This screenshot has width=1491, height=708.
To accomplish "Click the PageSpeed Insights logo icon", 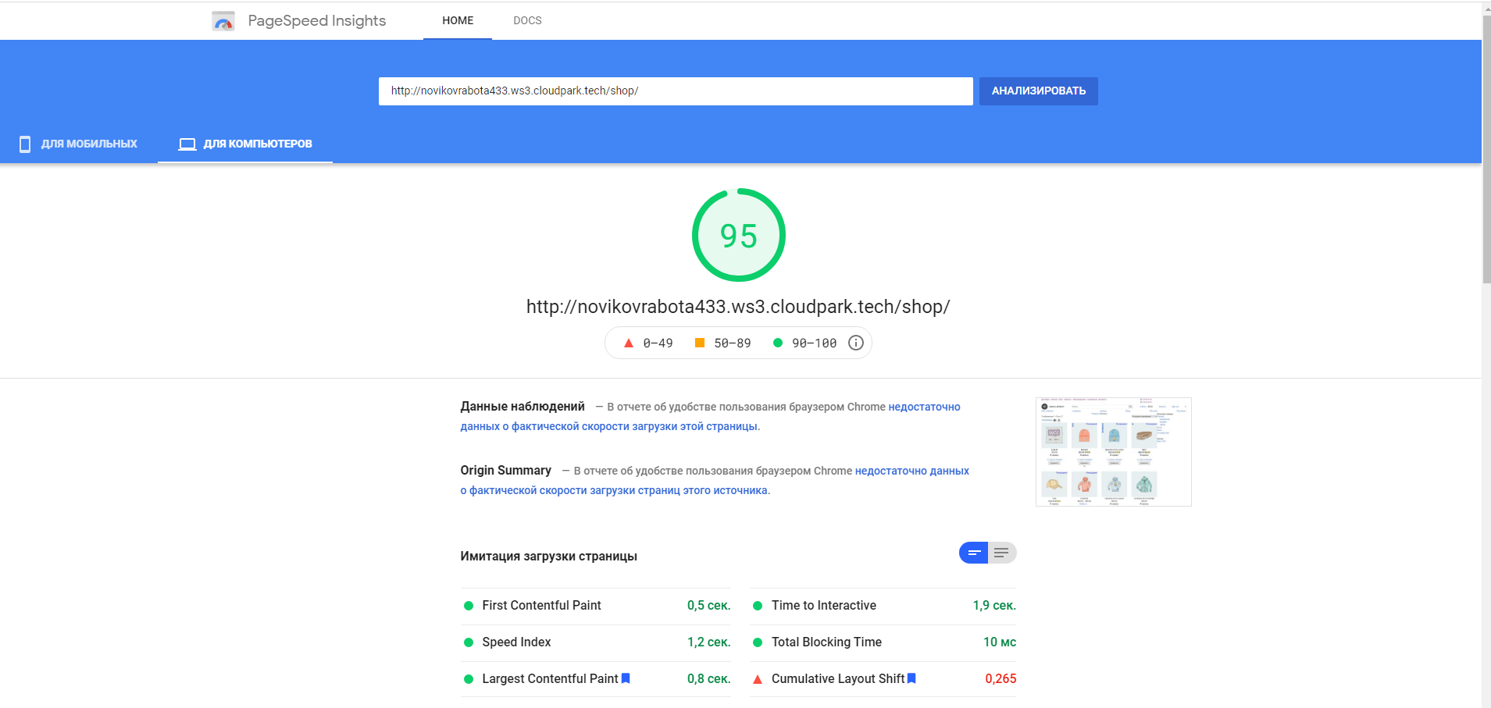I will 223,21.
